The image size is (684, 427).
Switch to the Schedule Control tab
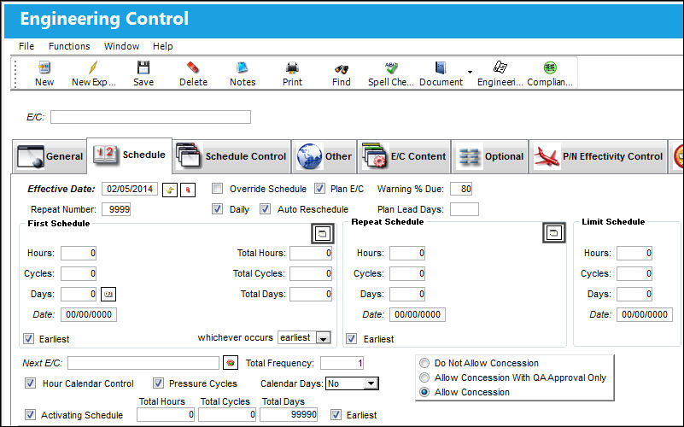[231, 156]
